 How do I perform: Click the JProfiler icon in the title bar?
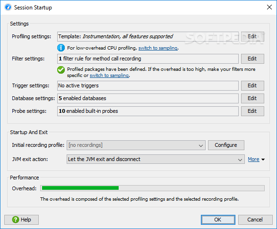point(8,7)
